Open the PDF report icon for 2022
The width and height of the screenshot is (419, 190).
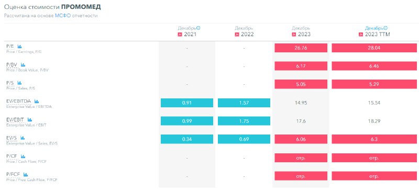(x=237, y=35)
